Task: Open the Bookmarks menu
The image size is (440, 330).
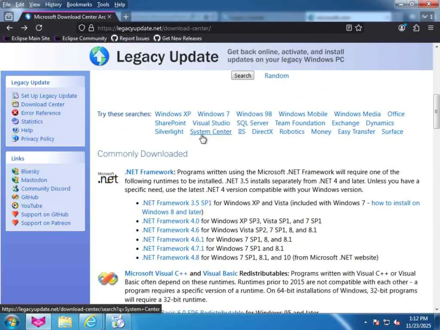Action: coord(79,4)
